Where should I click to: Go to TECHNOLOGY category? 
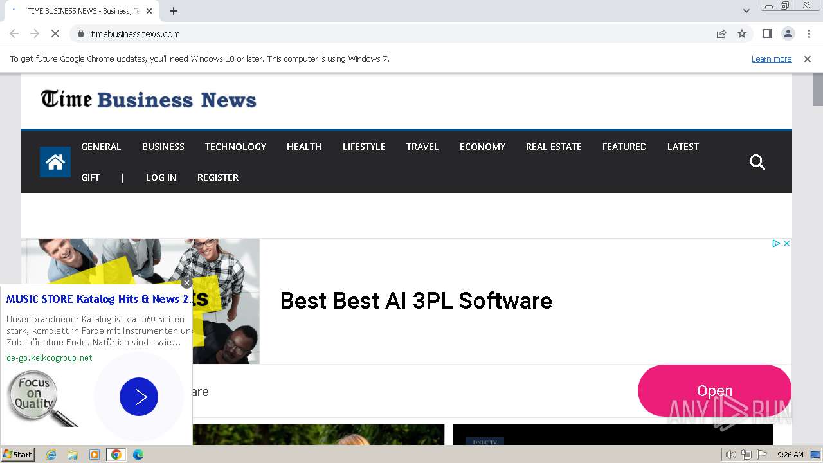tap(235, 147)
